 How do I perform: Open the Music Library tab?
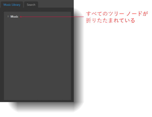pyautogui.click(x=12, y=5)
